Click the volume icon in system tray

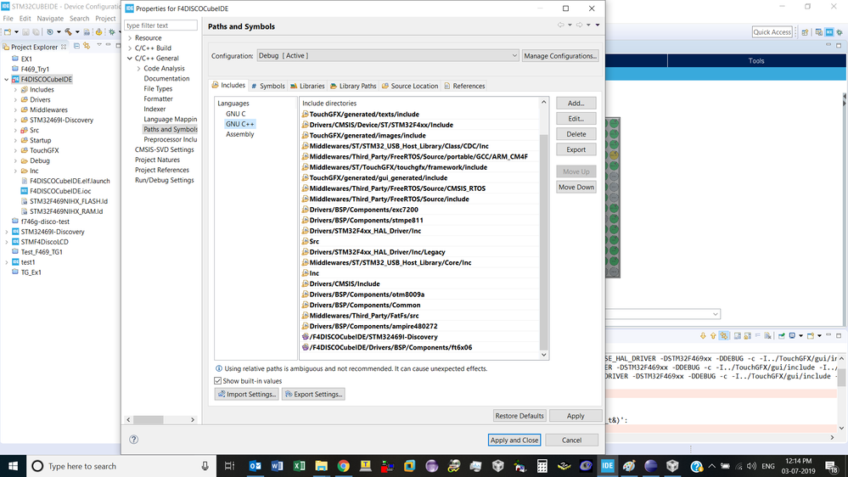[x=751, y=466]
